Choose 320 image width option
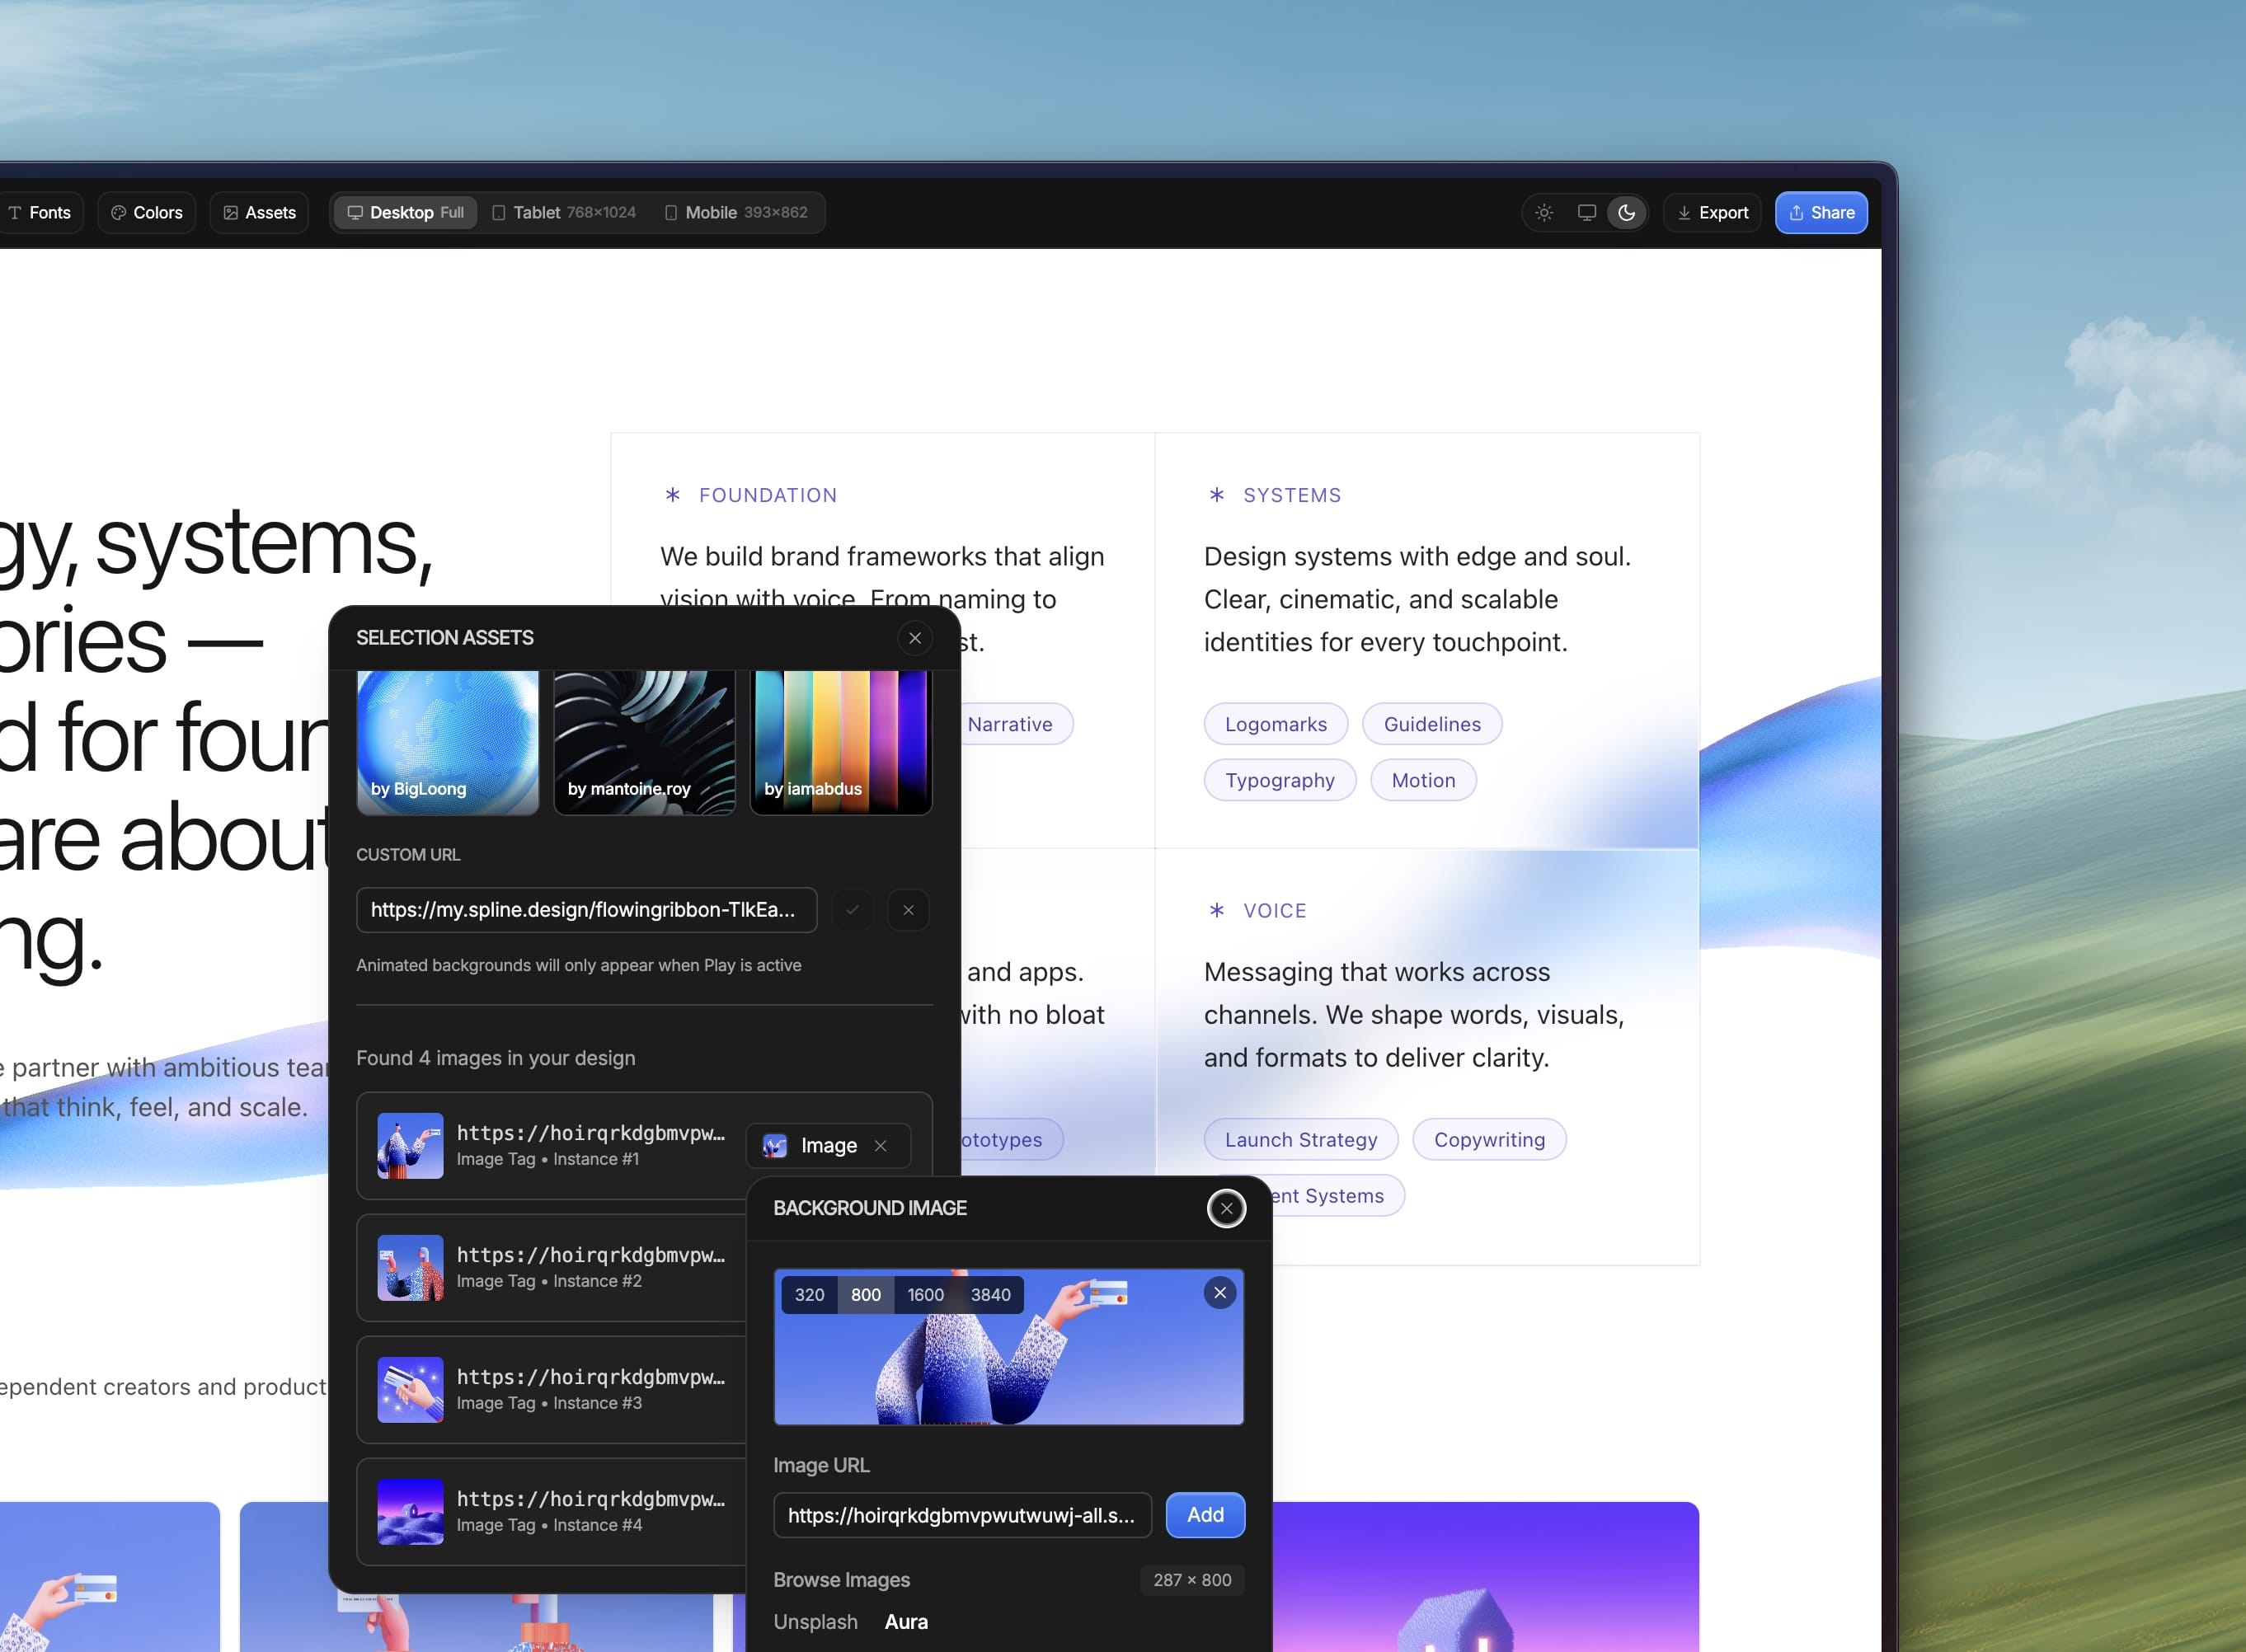2246x1652 pixels. point(809,1295)
